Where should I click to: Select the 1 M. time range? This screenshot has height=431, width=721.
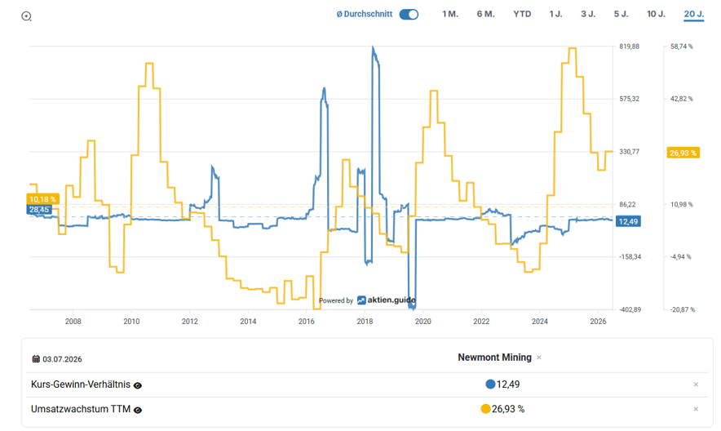[x=450, y=14]
